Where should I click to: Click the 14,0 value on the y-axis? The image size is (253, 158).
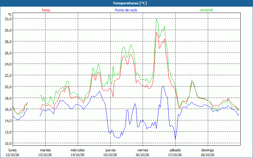point(8,121)
